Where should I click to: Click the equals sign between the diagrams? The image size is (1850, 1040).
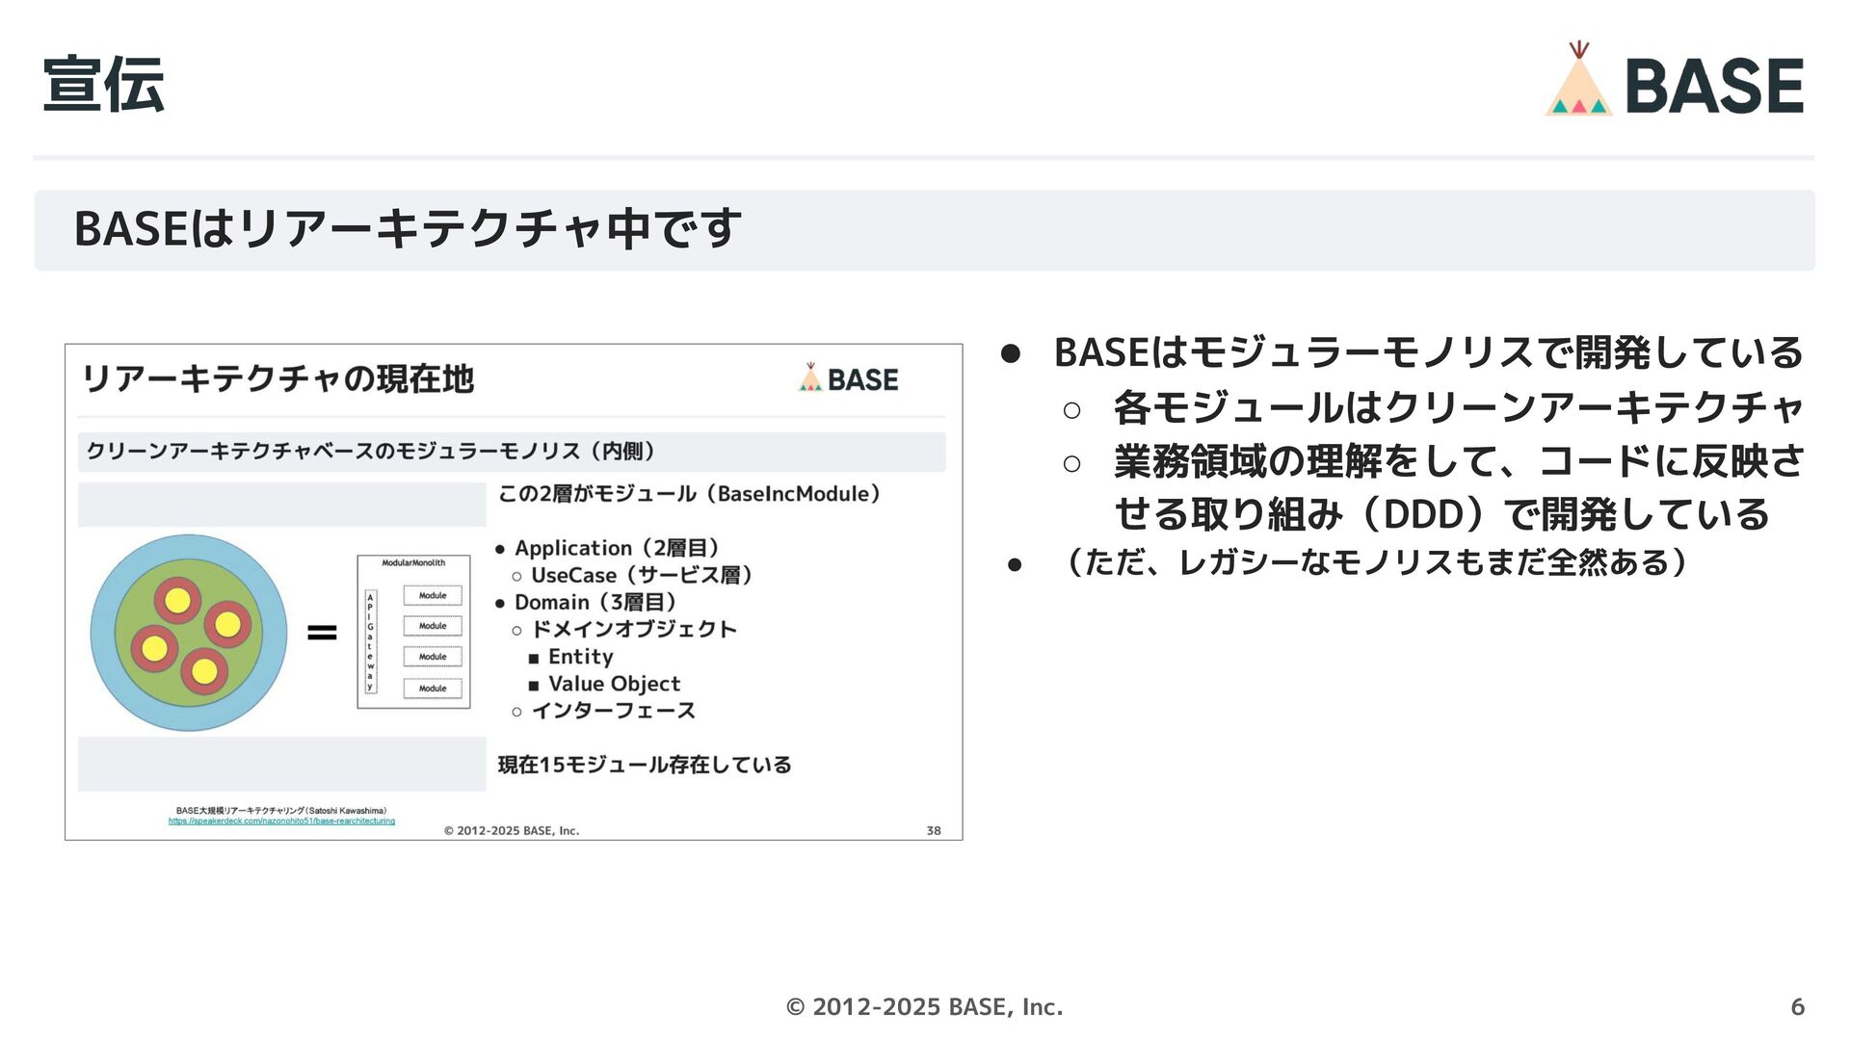click(x=322, y=633)
